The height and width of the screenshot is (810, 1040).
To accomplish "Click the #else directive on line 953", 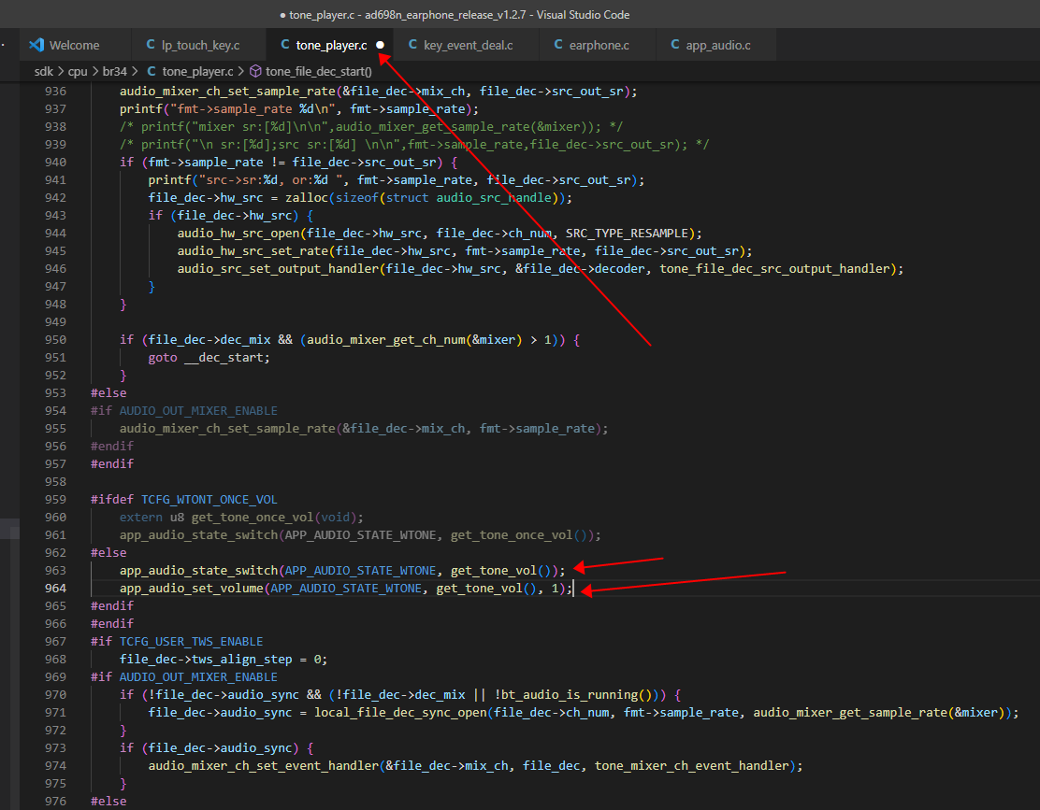I will (108, 392).
